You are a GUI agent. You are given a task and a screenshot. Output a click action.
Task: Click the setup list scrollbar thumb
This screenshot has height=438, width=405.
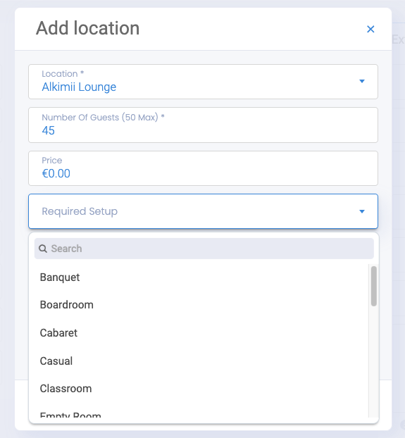click(x=374, y=286)
